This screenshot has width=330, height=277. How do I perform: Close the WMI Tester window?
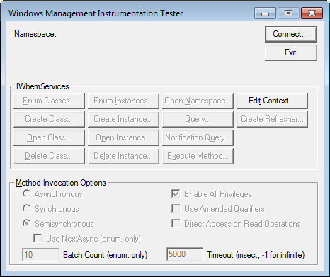(x=312, y=13)
